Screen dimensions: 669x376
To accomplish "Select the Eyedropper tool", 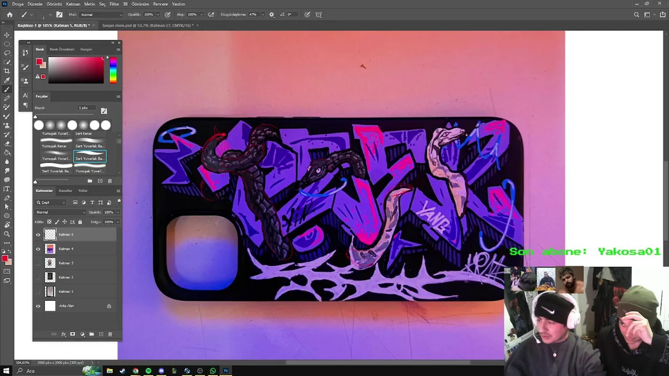I will pyautogui.click(x=7, y=80).
